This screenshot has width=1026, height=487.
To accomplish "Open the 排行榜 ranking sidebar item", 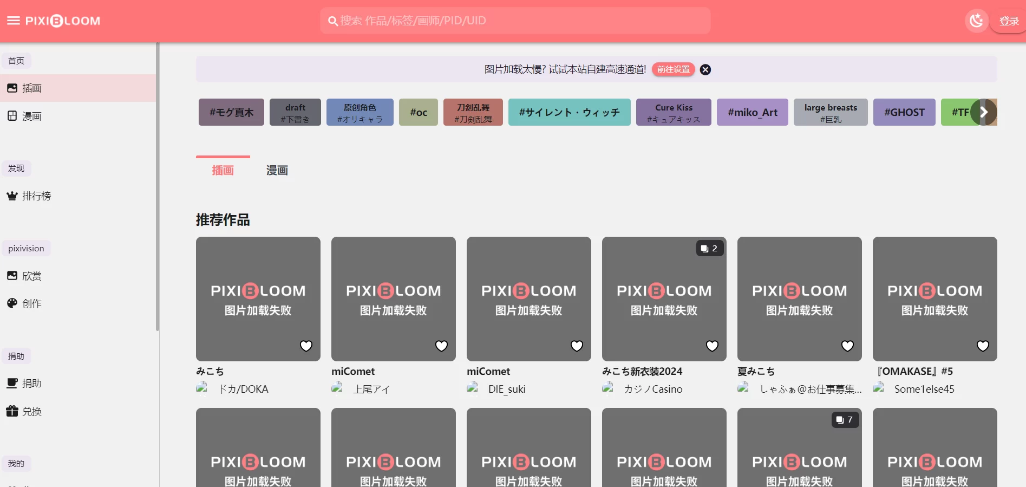I will [x=36, y=196].
